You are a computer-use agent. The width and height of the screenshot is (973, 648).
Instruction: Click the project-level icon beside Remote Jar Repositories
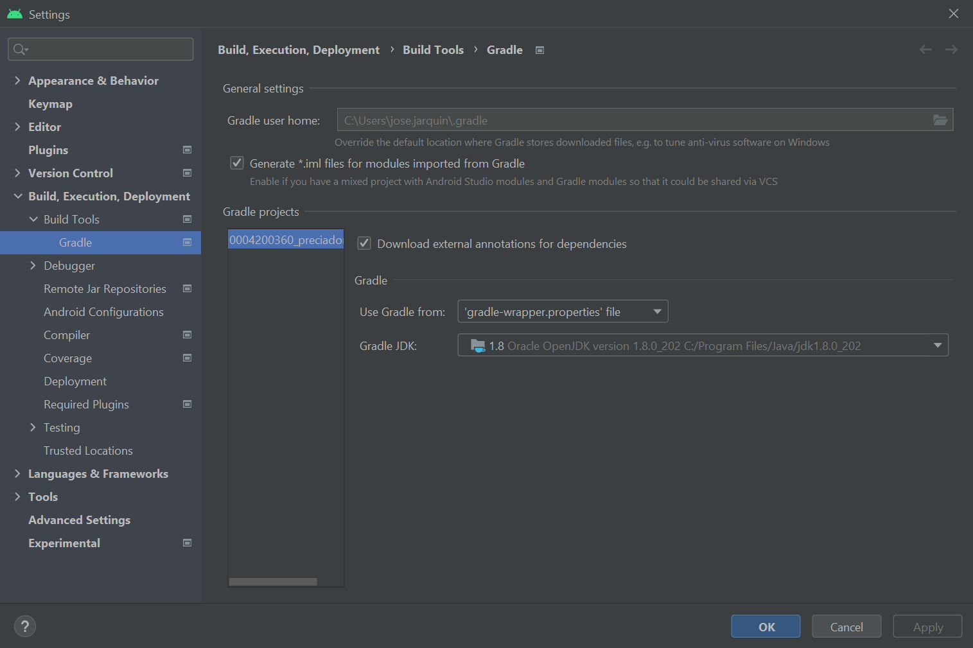188,288
